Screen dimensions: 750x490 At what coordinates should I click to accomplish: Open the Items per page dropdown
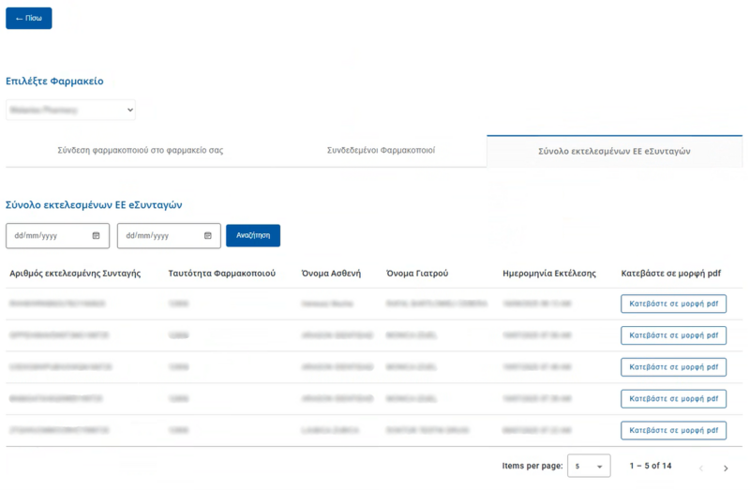[x=589, y=466]
